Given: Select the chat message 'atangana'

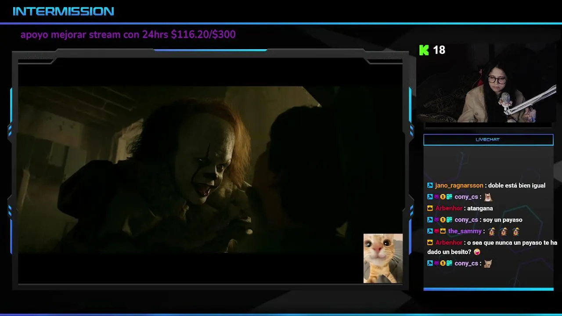Looking at the screenshot, I should [480, 208].
